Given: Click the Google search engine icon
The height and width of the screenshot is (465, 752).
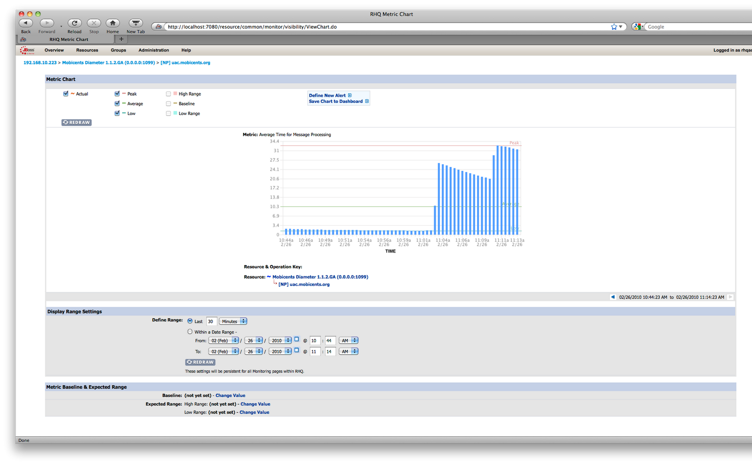Looking at the screenshot, I should pos(637,27).
